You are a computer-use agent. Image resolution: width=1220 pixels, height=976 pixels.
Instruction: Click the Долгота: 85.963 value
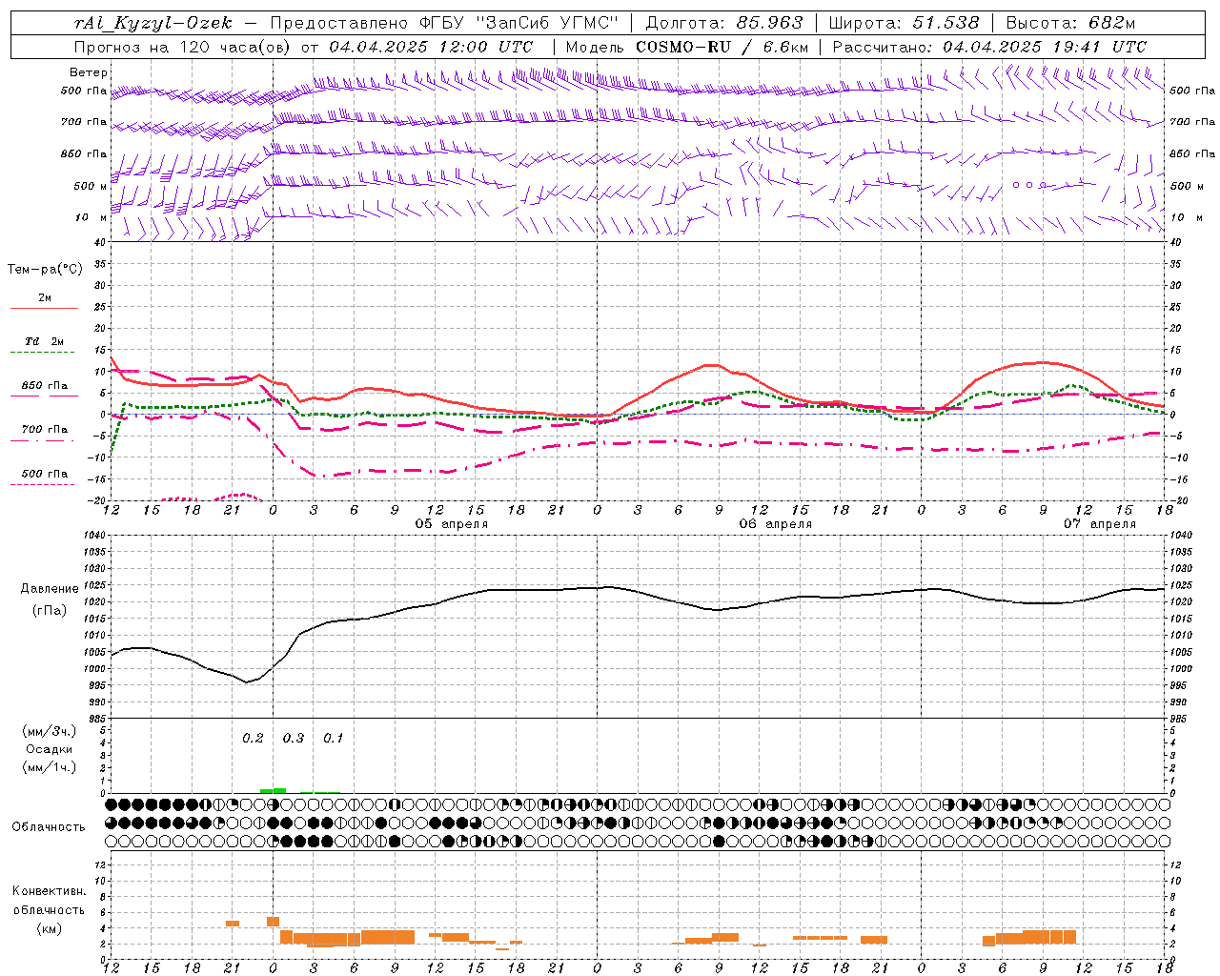click(724, 24)
